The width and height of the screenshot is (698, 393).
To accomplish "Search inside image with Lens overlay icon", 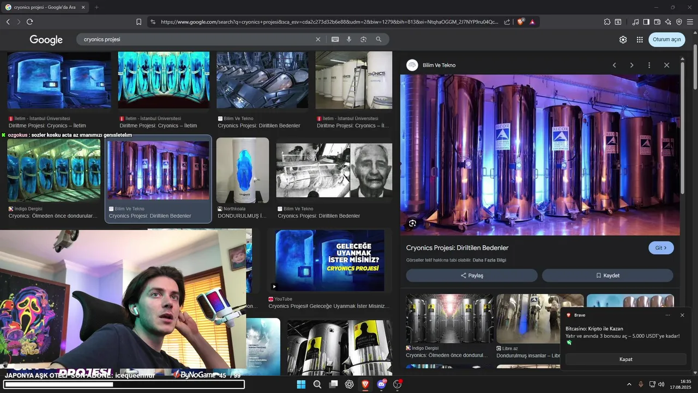I will (412, 223).
